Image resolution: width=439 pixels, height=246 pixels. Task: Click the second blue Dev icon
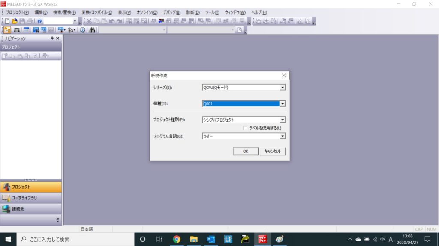(43, 30)
